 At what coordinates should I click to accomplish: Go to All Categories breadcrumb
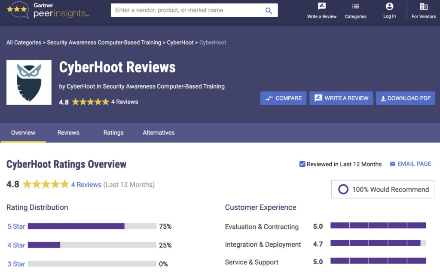point(24,43)
